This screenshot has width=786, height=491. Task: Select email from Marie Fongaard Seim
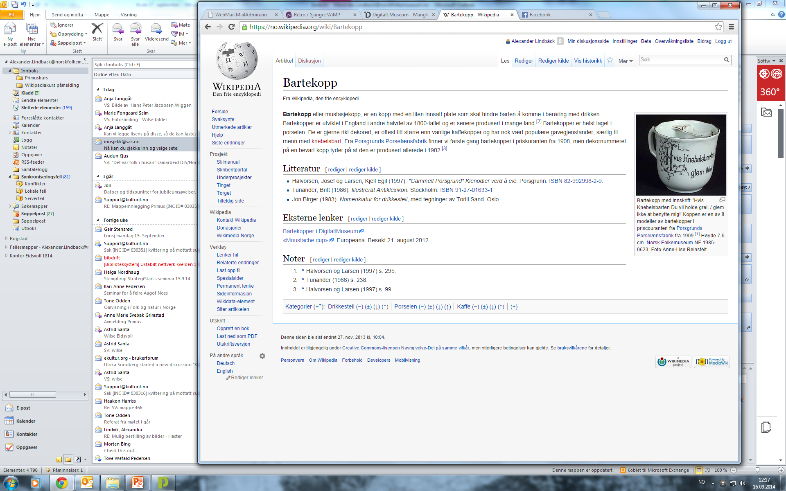[x=145, y=116]
